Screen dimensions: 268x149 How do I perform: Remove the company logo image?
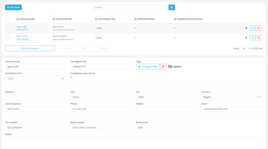163,67
